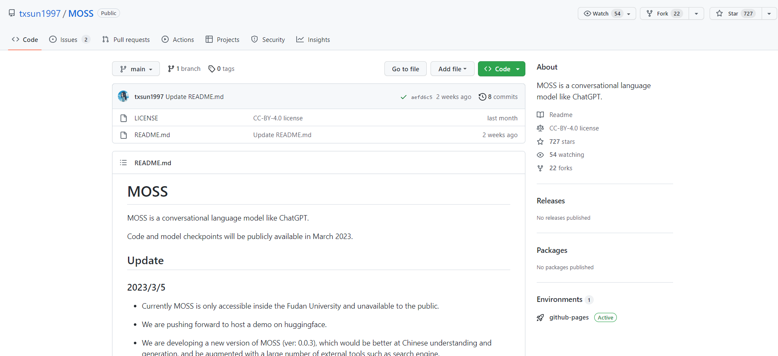Click the file icon next to README.md row

[x=123, y=135]
